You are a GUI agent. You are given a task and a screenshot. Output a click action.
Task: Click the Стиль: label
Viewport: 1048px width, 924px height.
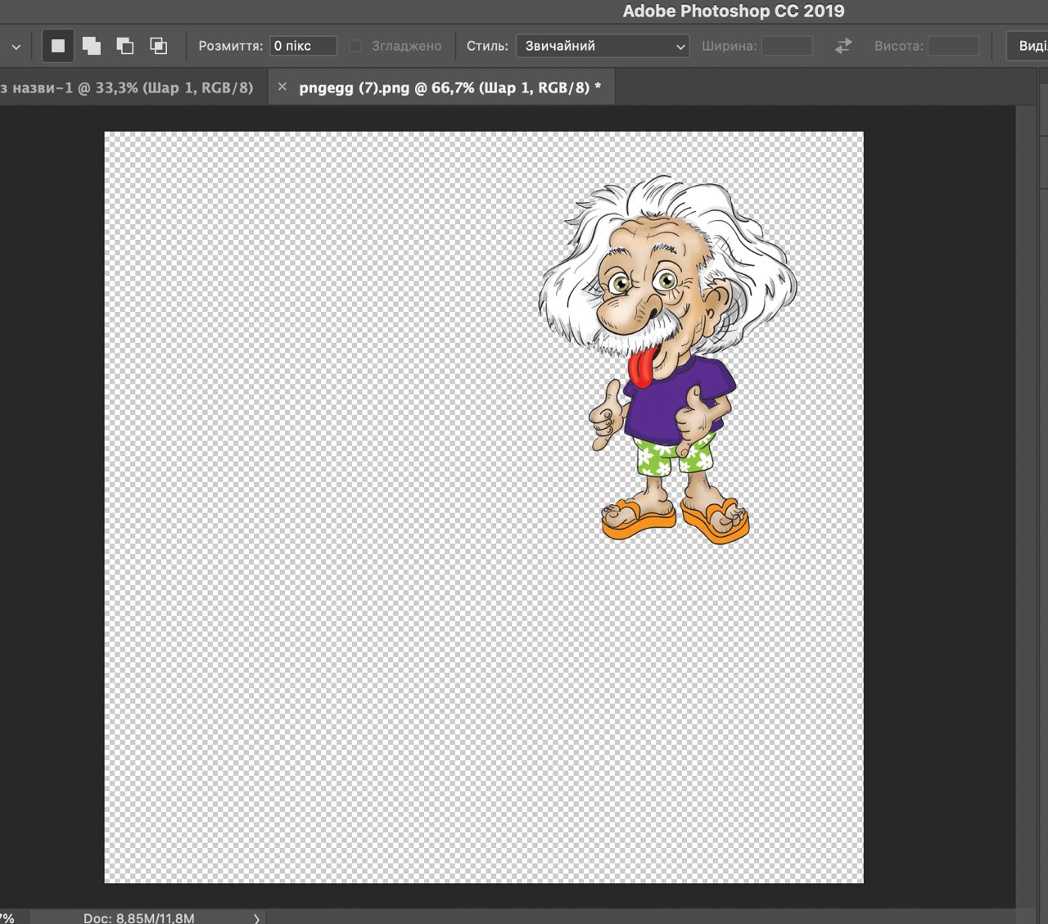tap(488, 46)
